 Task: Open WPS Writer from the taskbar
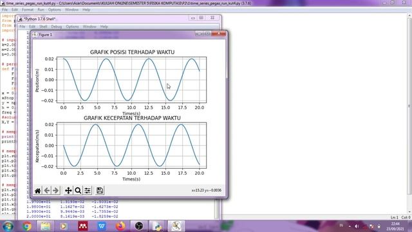point(102,226)
